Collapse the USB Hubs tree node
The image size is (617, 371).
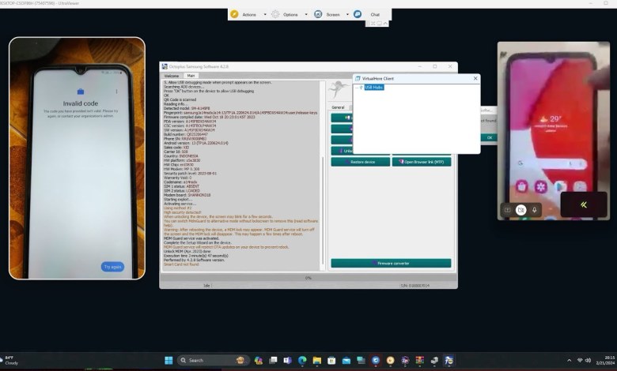pos(357,88)
